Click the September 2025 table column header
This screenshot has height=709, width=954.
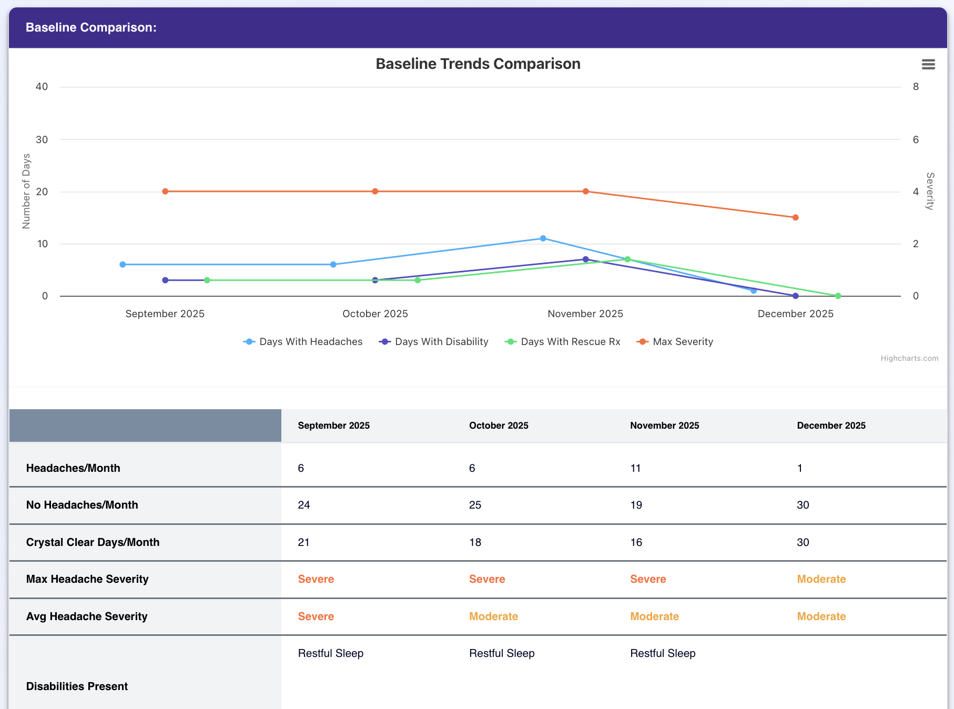(334, 426)
